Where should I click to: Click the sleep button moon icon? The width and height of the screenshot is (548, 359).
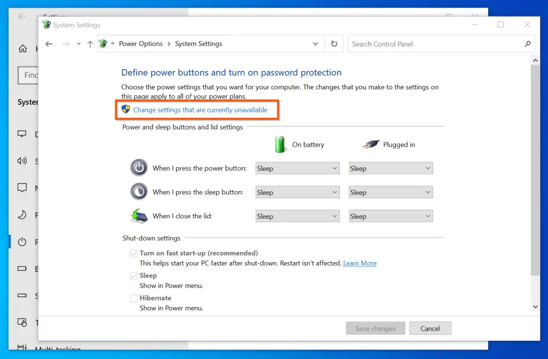coord(139,192)
